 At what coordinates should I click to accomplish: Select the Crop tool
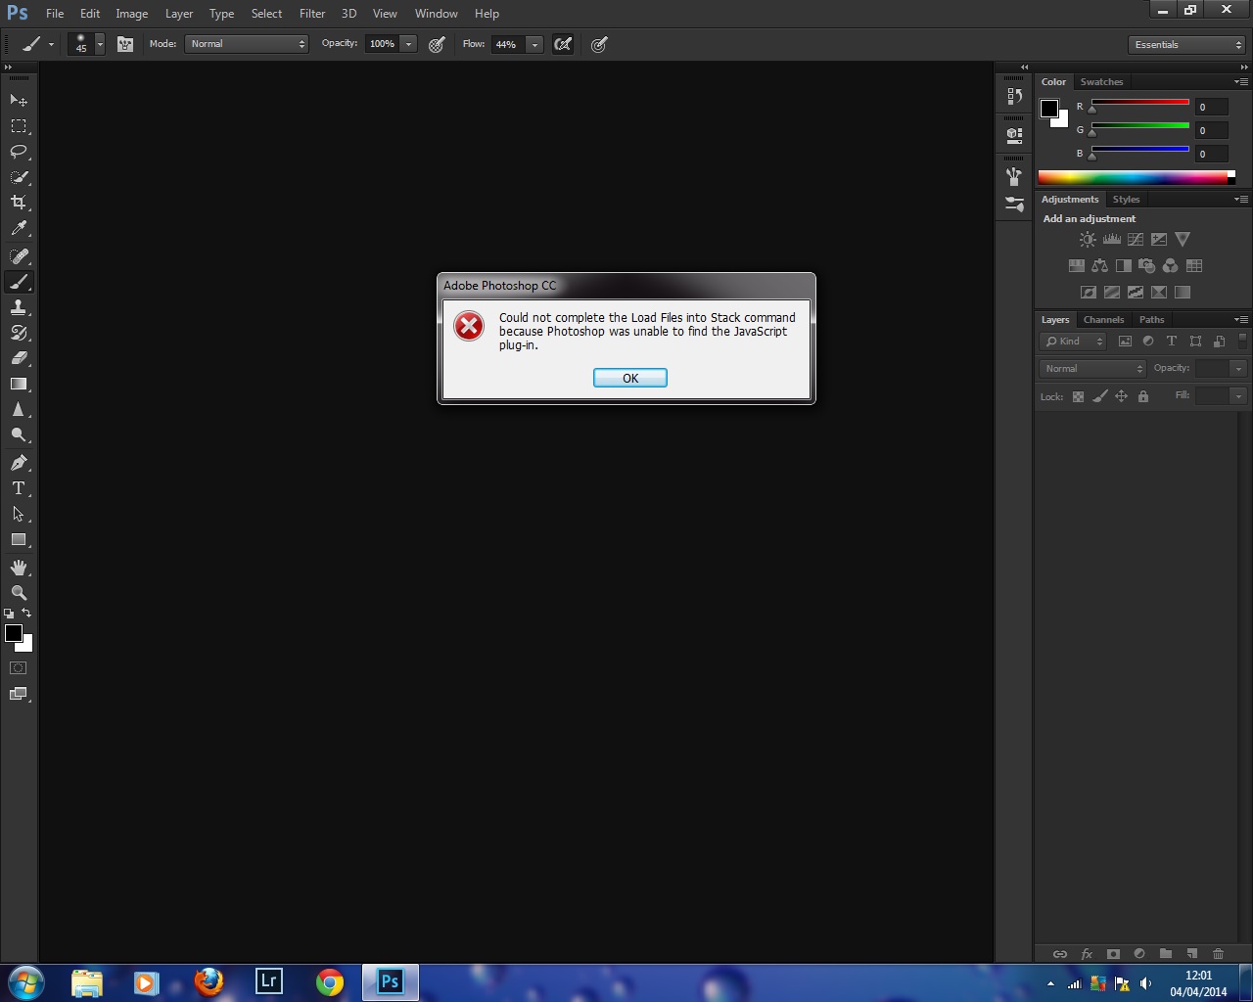(x=19, y=203)
